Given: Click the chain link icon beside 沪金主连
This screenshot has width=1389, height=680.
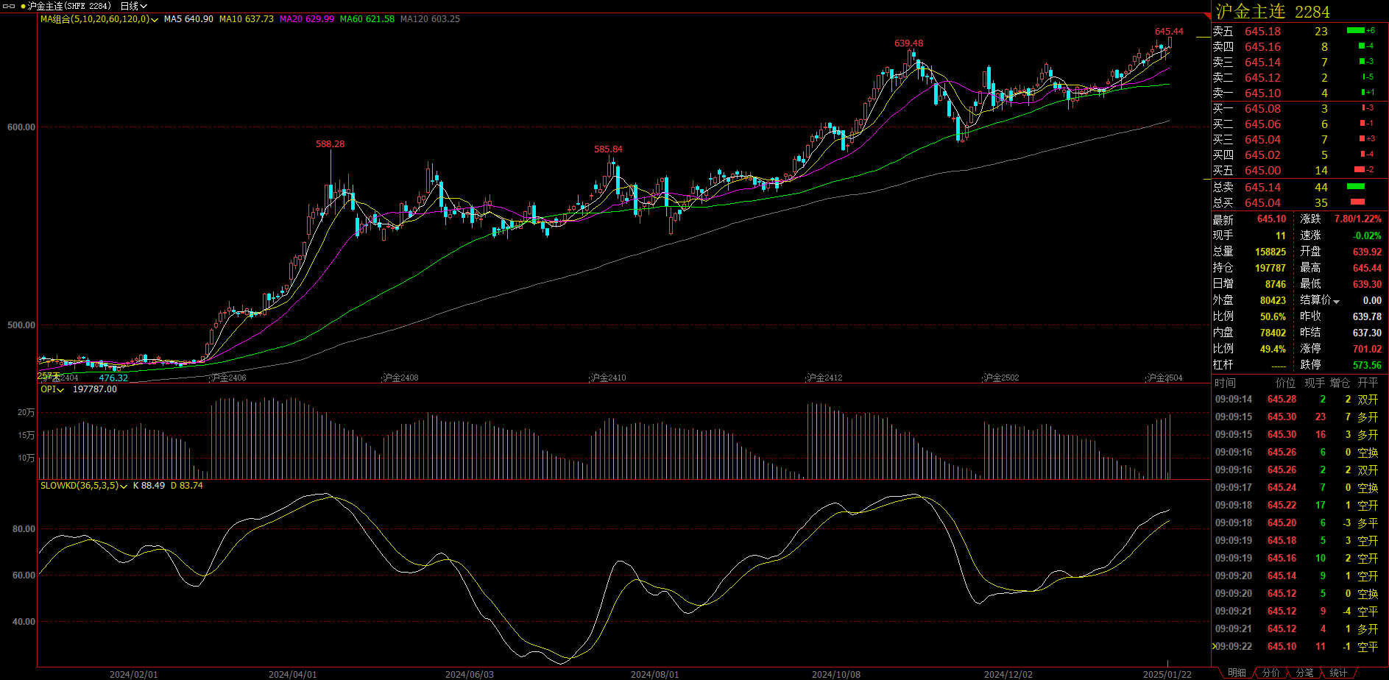Looking at the screenshot, I should point(10,6).
